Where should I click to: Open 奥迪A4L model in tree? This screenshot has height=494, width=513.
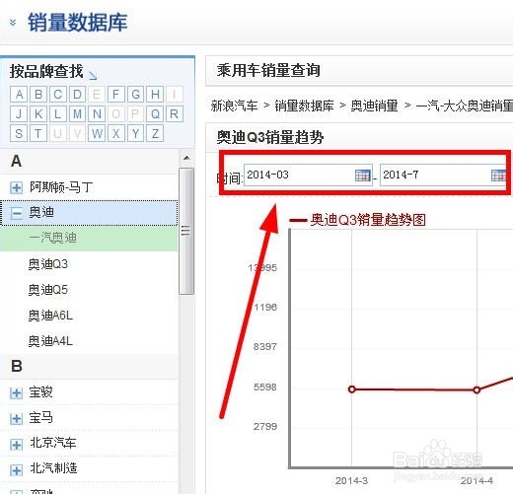(50, 341)
